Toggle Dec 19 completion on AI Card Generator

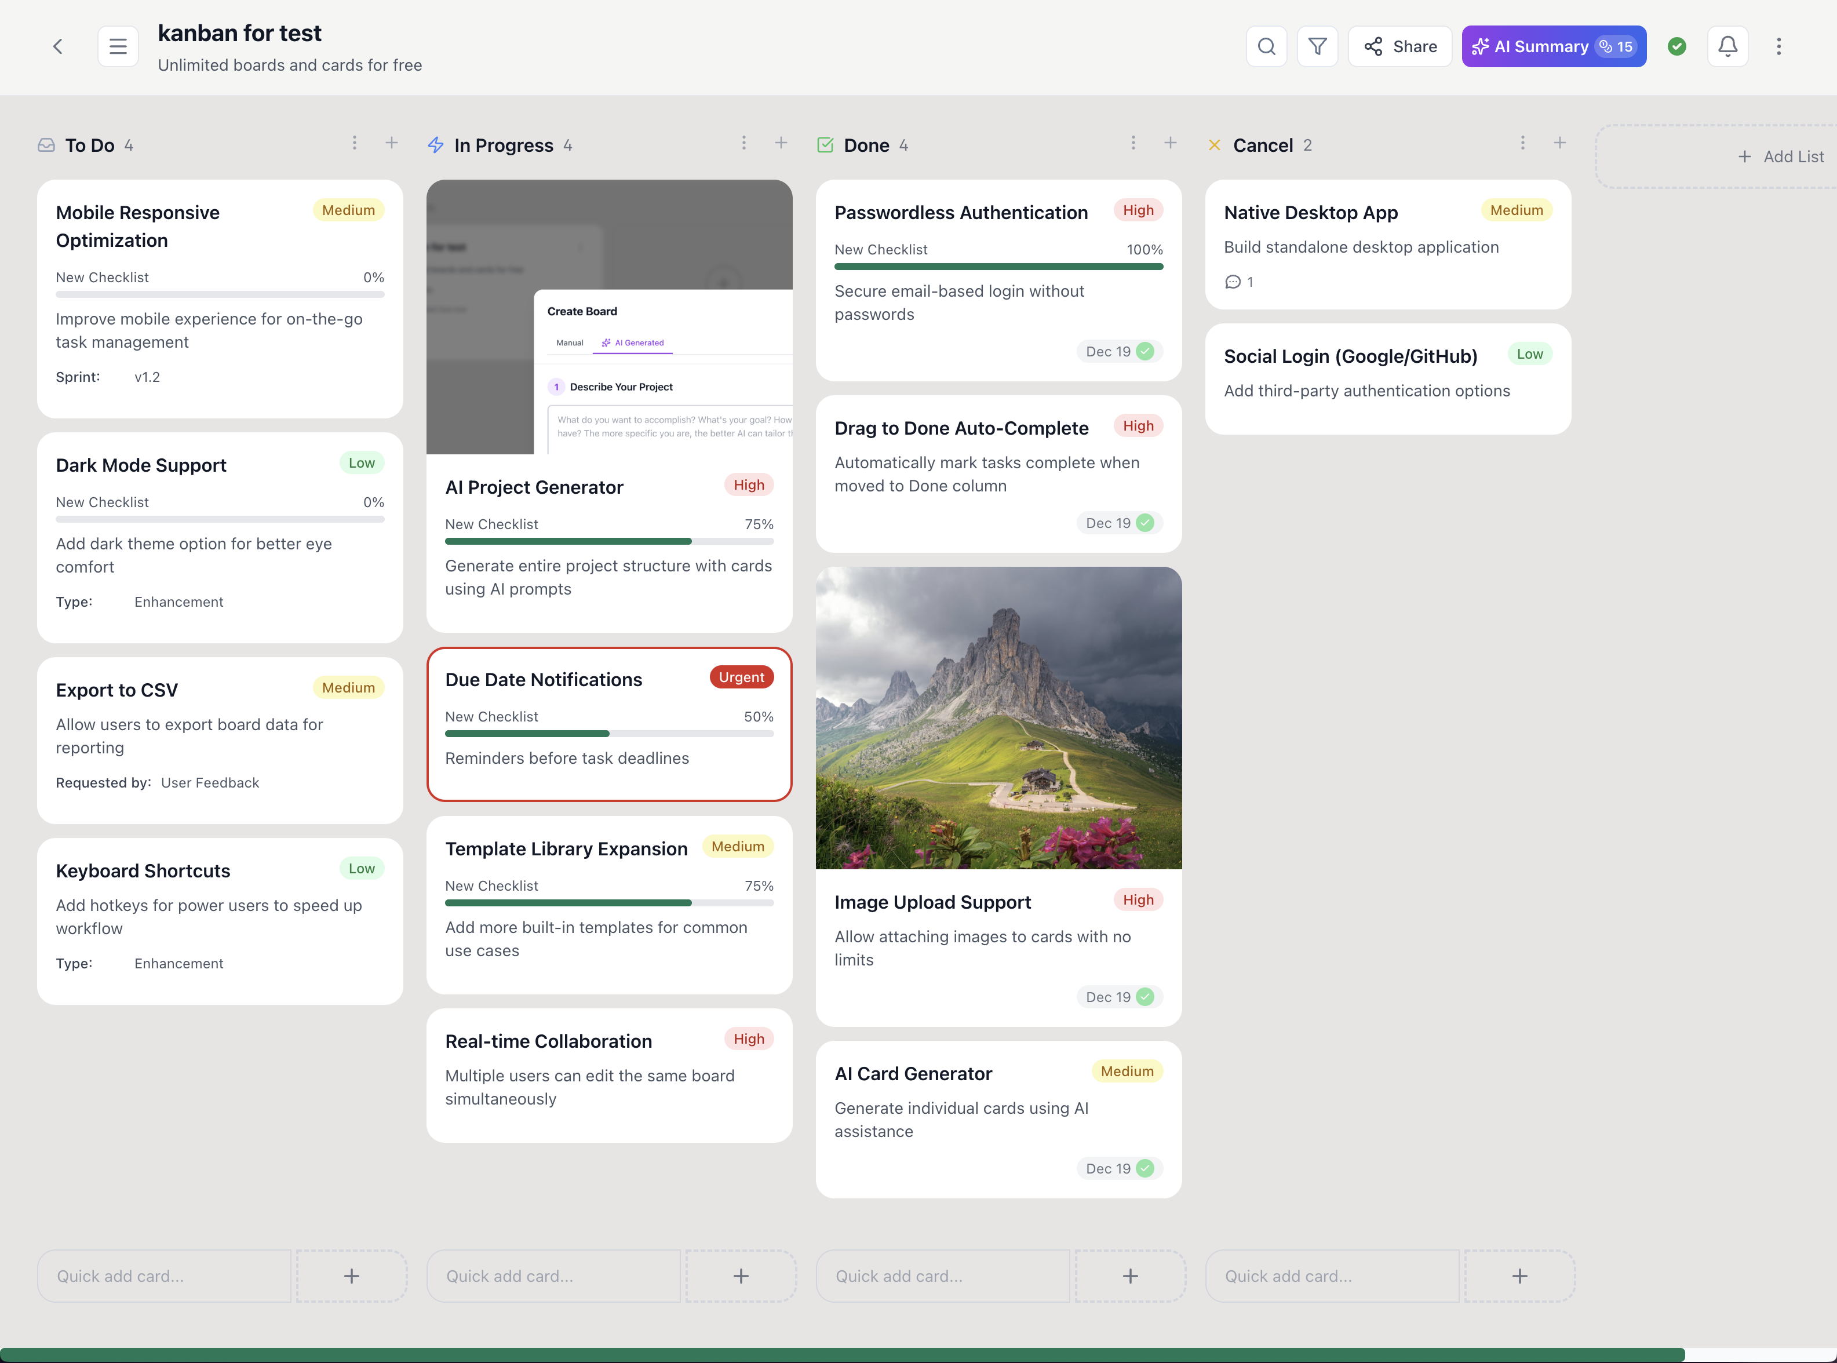(x=1145, y=1168)
